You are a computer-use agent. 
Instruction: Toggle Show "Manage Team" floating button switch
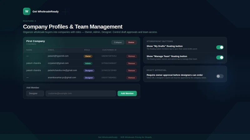pos(220,58)
